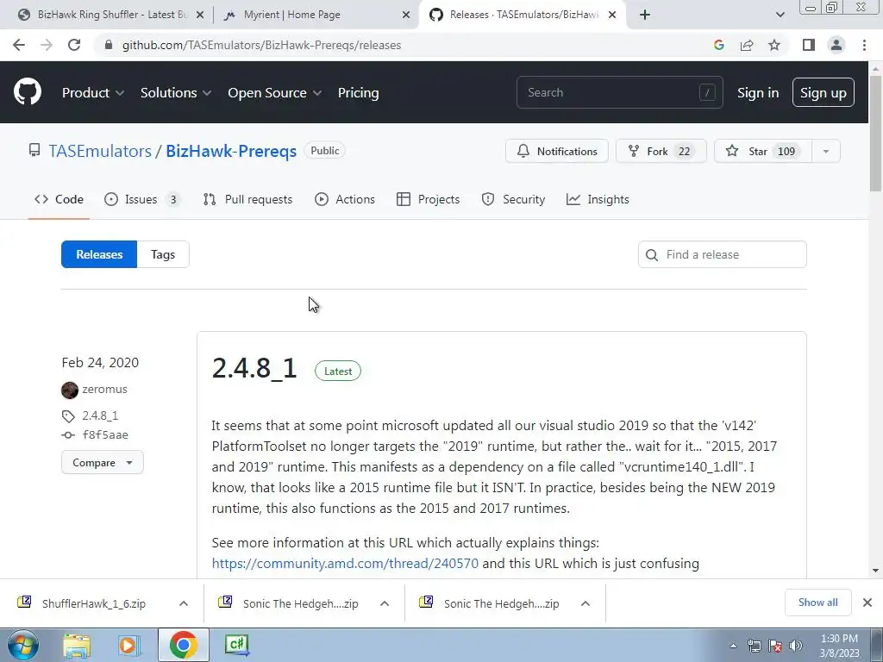Go back with the browser back arrow
Image resolution: width=883 pixels, height=662 pixels.
[19, 45]
